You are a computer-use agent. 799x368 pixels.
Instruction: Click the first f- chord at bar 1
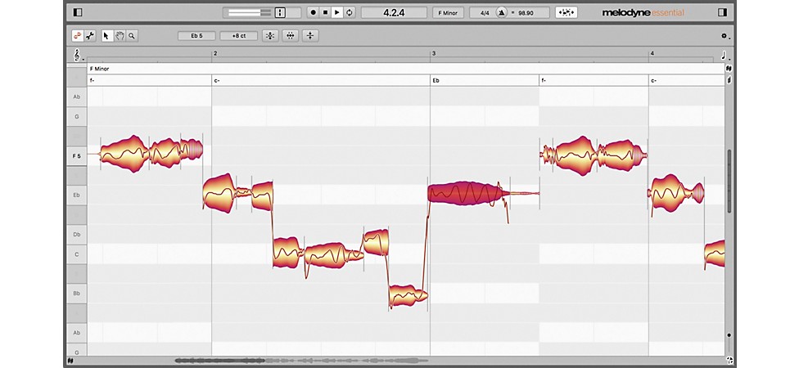point(92,80)
